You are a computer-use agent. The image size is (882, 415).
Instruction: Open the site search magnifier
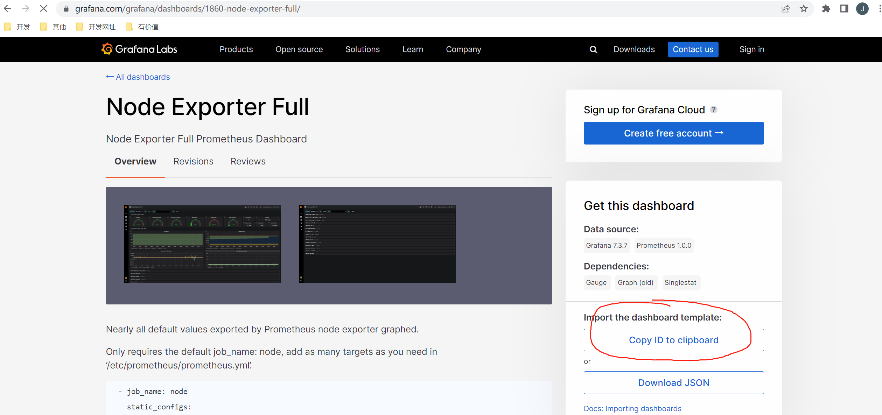coord(593,50)
